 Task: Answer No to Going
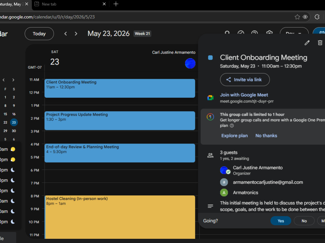point(304,221)
